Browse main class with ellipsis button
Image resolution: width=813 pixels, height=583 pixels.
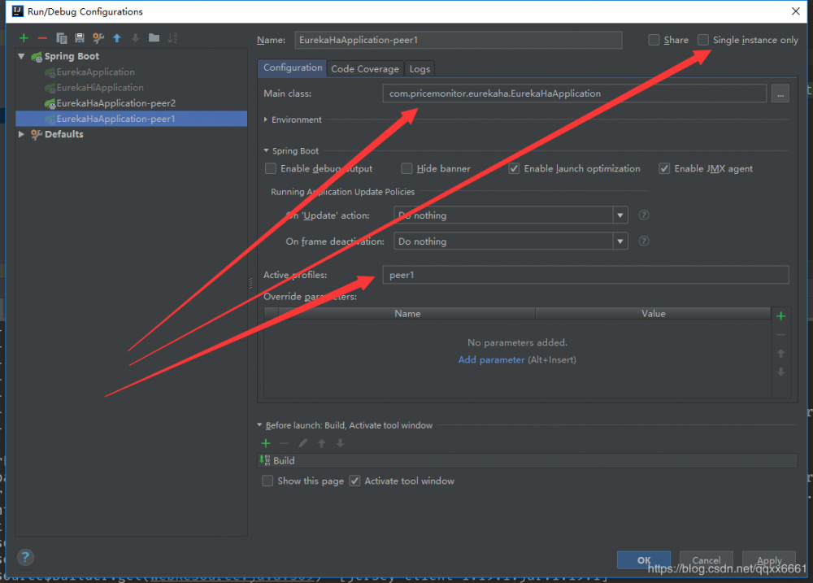pyautogui.click(x=780, y=94)
